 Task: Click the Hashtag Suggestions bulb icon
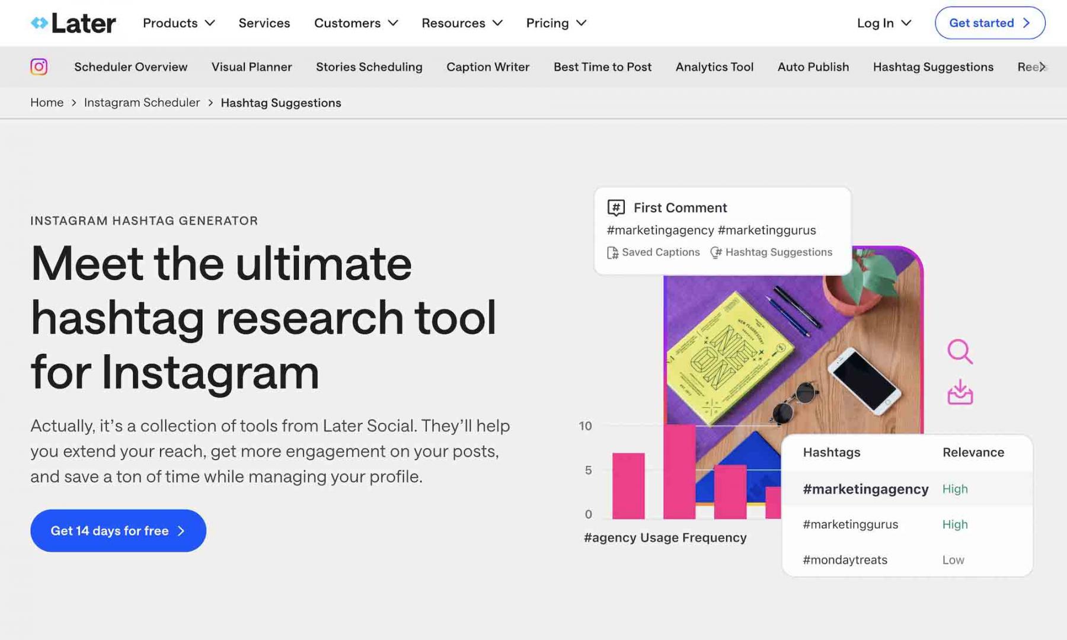[x=715, y=253]
